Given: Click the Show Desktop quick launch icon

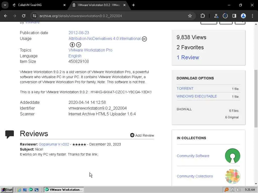Looking at the screenshot, I should [x=25, y=190].
